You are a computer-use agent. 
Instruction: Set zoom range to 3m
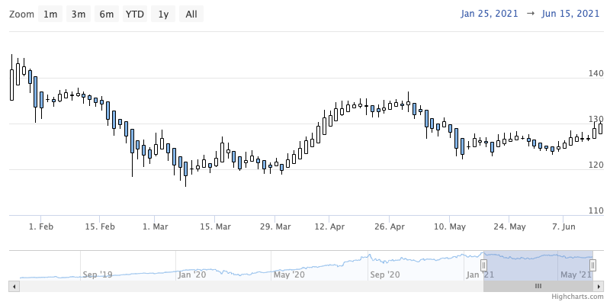click(78, 14)
